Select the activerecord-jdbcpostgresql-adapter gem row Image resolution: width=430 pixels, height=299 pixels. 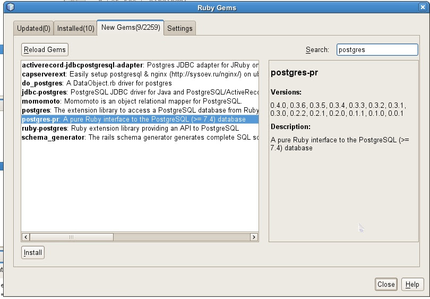(140, 65)
